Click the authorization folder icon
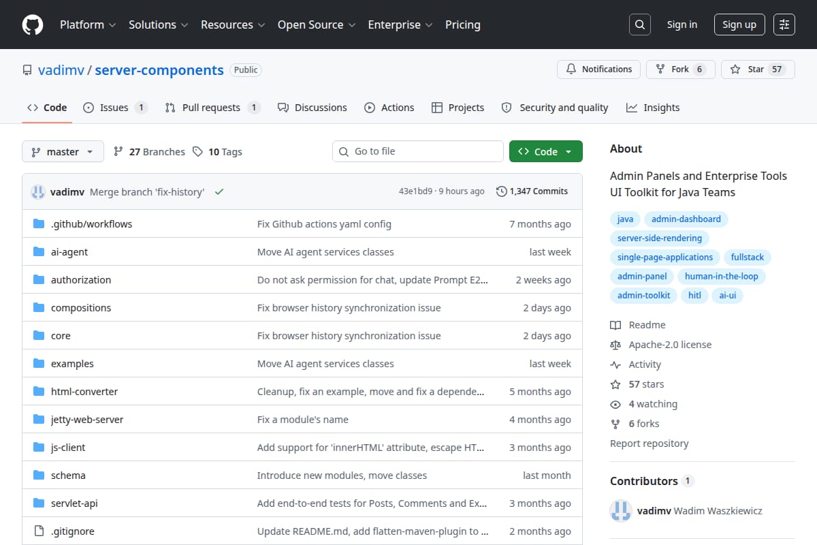The height and width of the screenshot is (545, 817). [x=39, y=279]
